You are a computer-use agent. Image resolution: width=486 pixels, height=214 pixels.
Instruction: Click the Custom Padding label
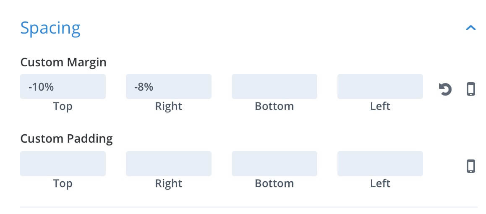tap(66, 139)
